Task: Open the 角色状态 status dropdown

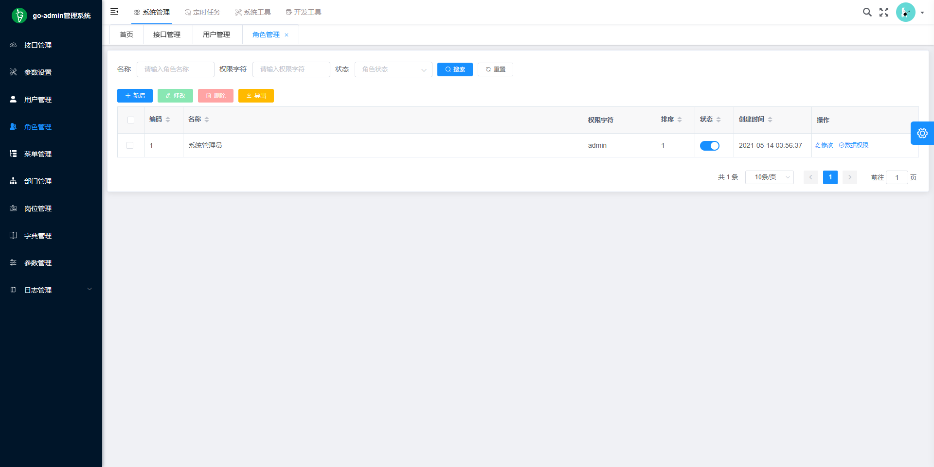Action: 393,69
